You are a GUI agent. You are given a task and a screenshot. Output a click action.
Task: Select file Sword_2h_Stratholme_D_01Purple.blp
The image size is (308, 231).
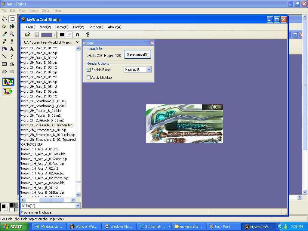(48, 135)
